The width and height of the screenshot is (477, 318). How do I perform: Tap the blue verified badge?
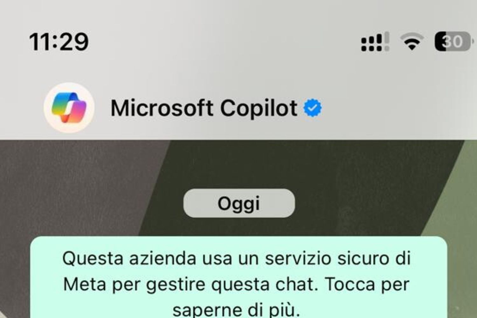[x=313, y=108]
